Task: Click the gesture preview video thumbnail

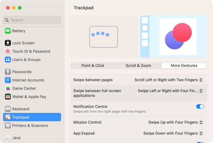Action: pos(173,36)
